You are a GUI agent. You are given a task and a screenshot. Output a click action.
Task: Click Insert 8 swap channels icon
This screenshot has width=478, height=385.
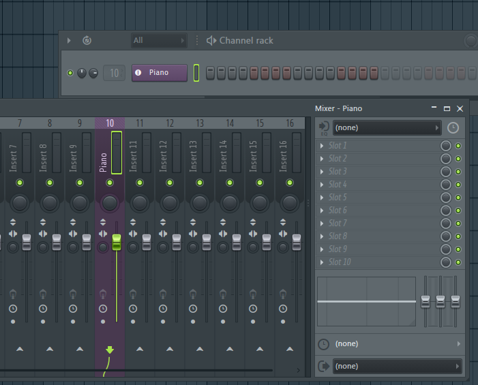[x=43, y=234]
